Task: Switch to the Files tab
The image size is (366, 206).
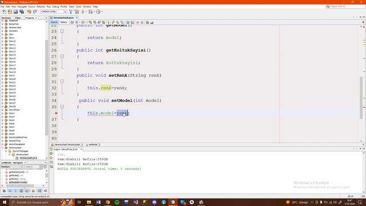Action: [18, 18]
